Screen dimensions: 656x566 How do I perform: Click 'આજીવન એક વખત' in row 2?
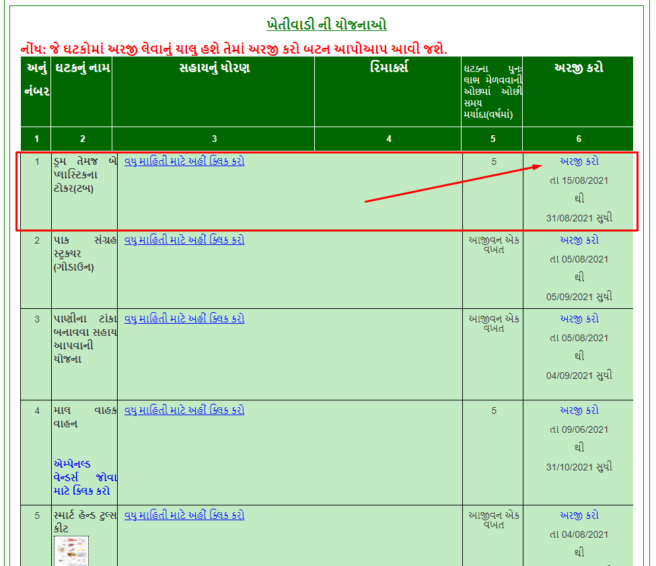[x=494, y=245]
